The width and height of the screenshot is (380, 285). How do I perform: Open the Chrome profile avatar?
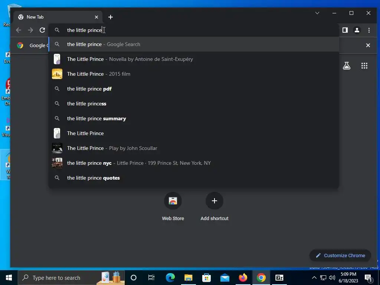point(357,30)
